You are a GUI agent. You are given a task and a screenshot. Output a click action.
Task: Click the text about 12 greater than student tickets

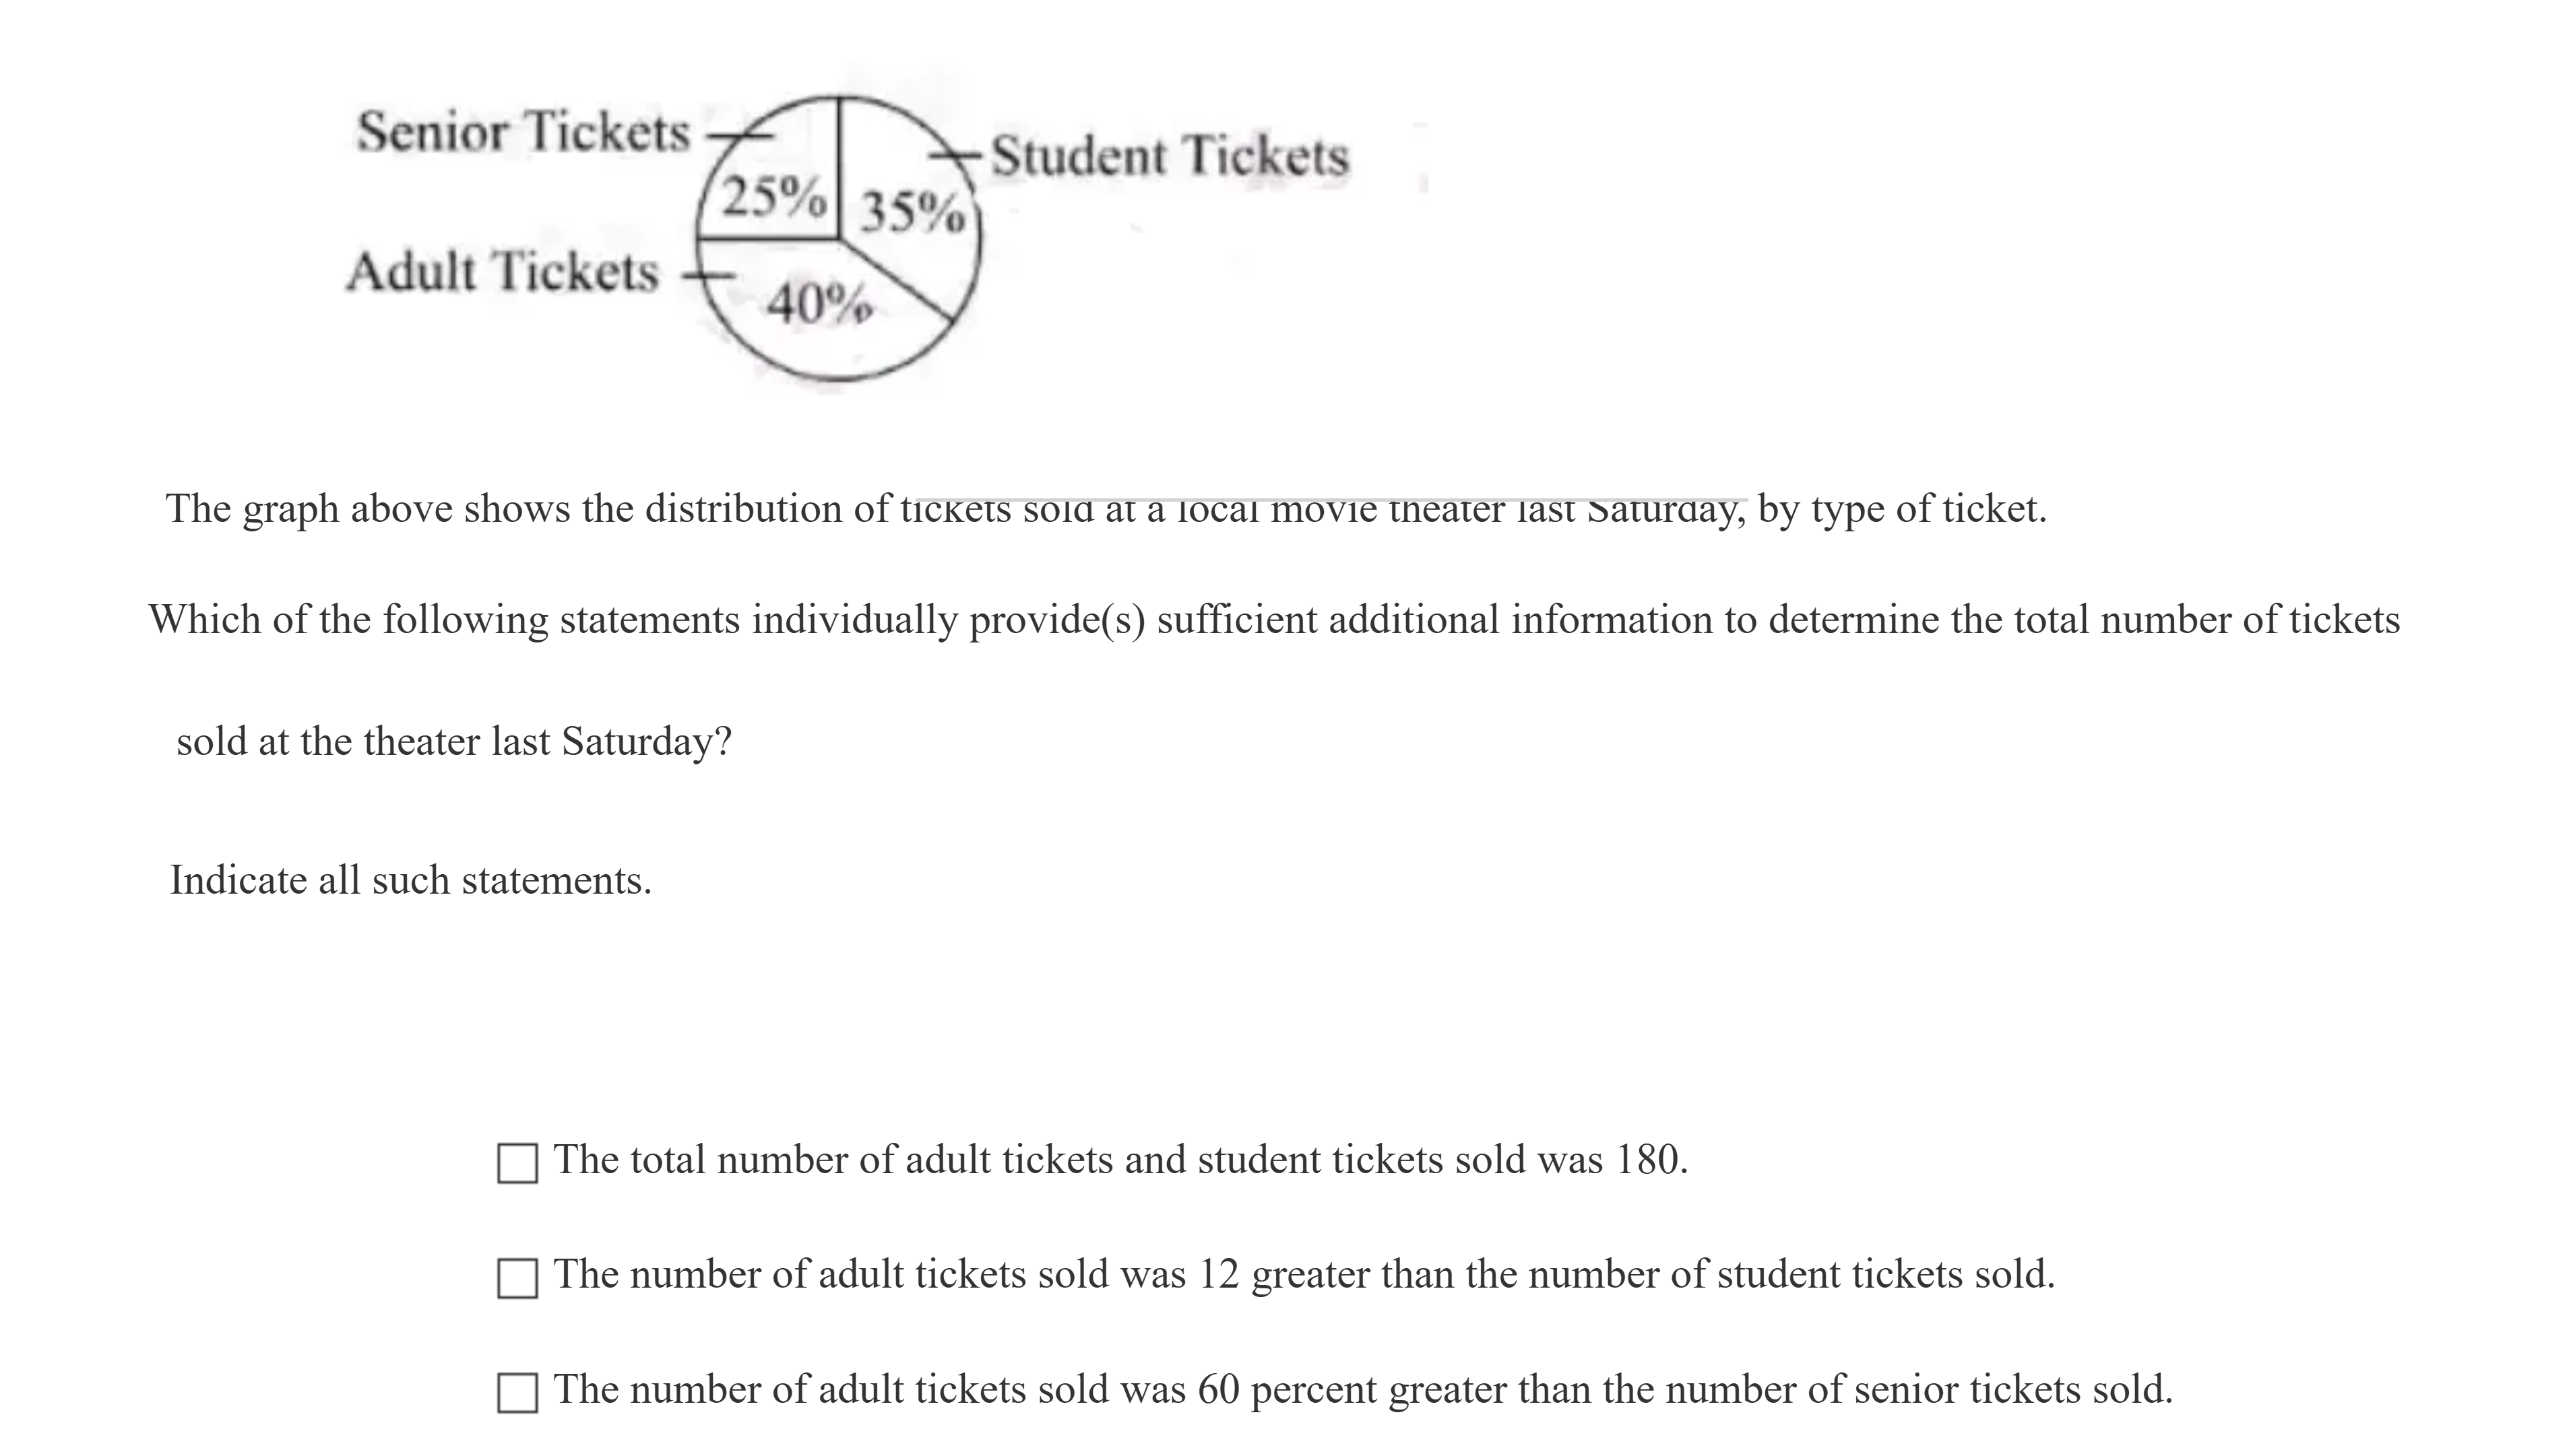[x=1304, y=1275]
